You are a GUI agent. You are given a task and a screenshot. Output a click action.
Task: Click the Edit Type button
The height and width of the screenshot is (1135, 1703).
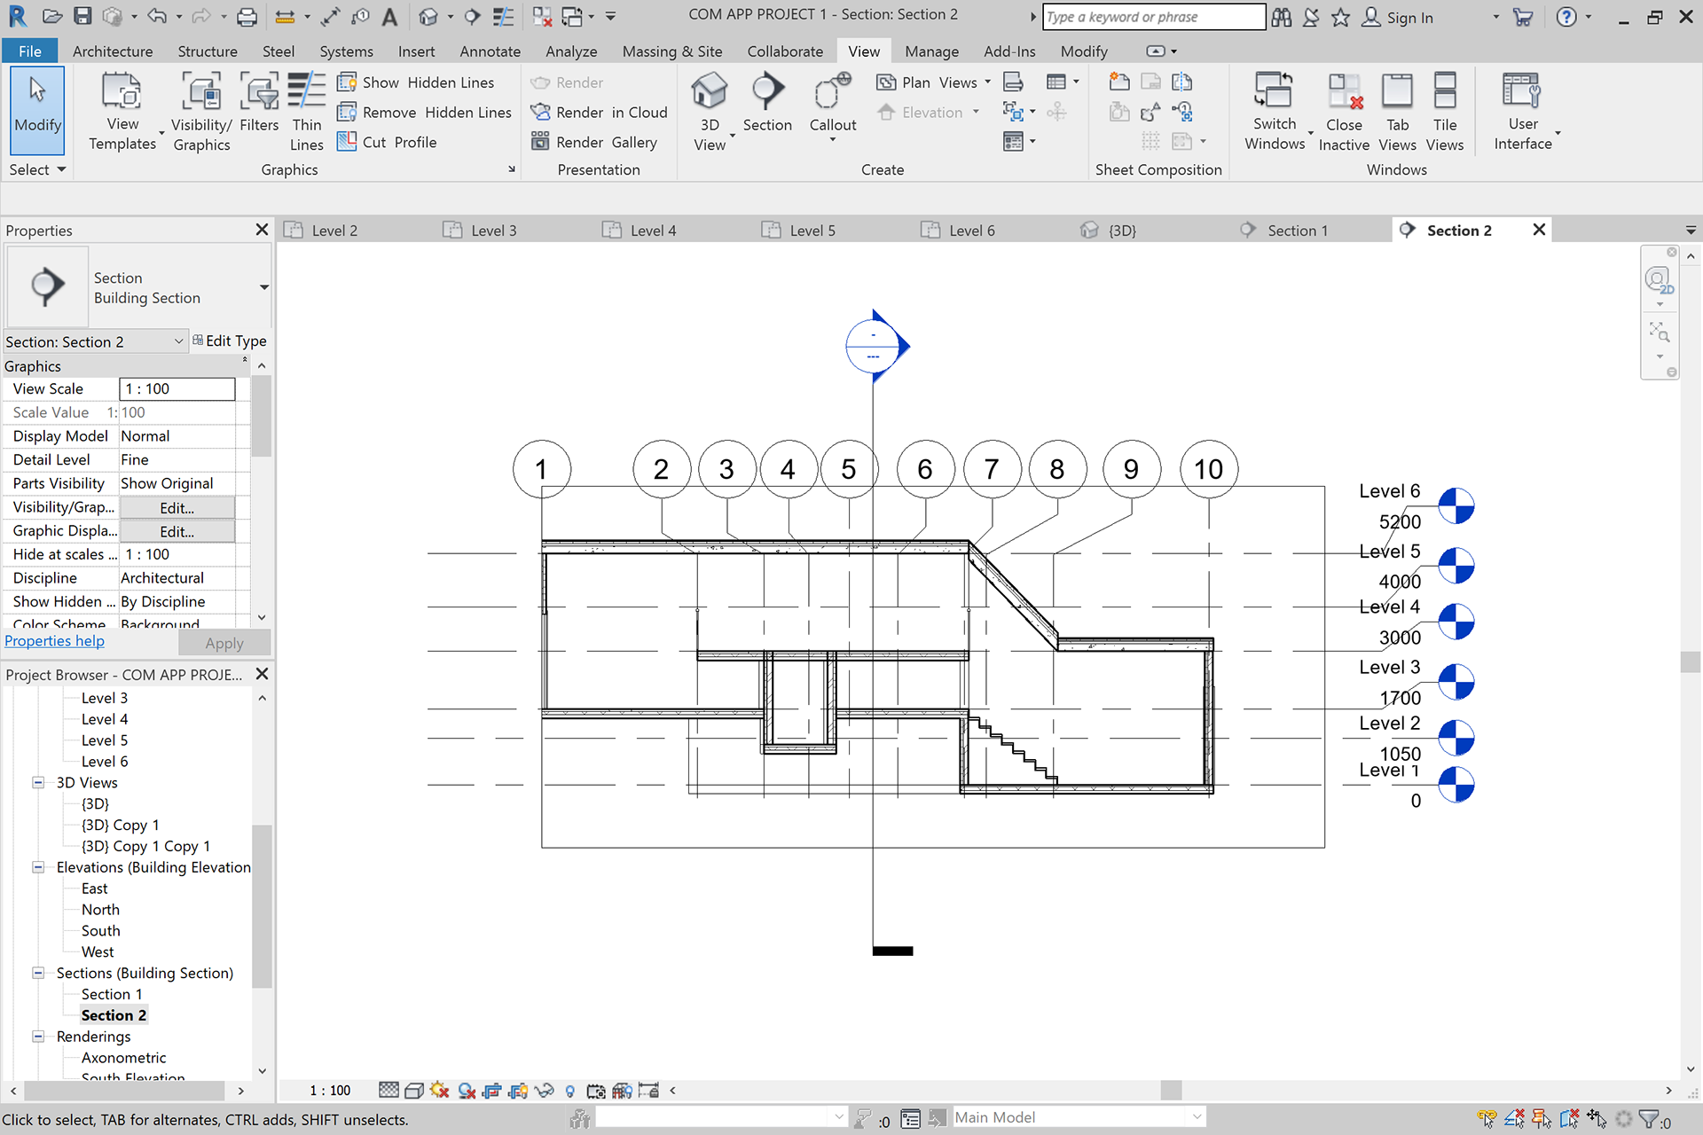coord(230,341)
